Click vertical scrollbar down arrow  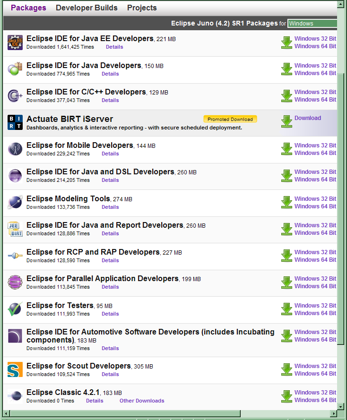340,406
